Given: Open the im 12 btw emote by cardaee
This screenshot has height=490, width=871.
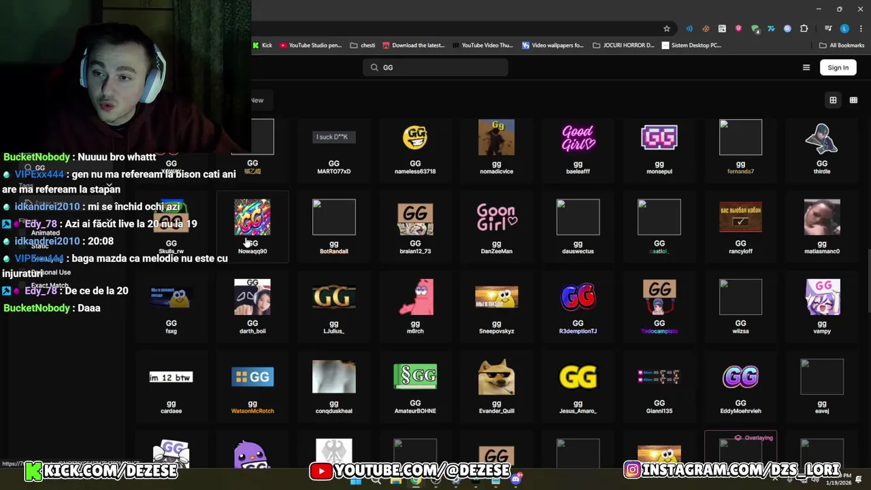Looking at the screenshot, I should 171,377.
